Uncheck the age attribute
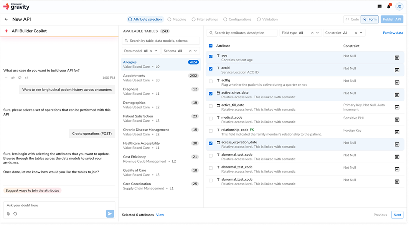The height and width of the screenshot is (225, 409). coord(211,57)
